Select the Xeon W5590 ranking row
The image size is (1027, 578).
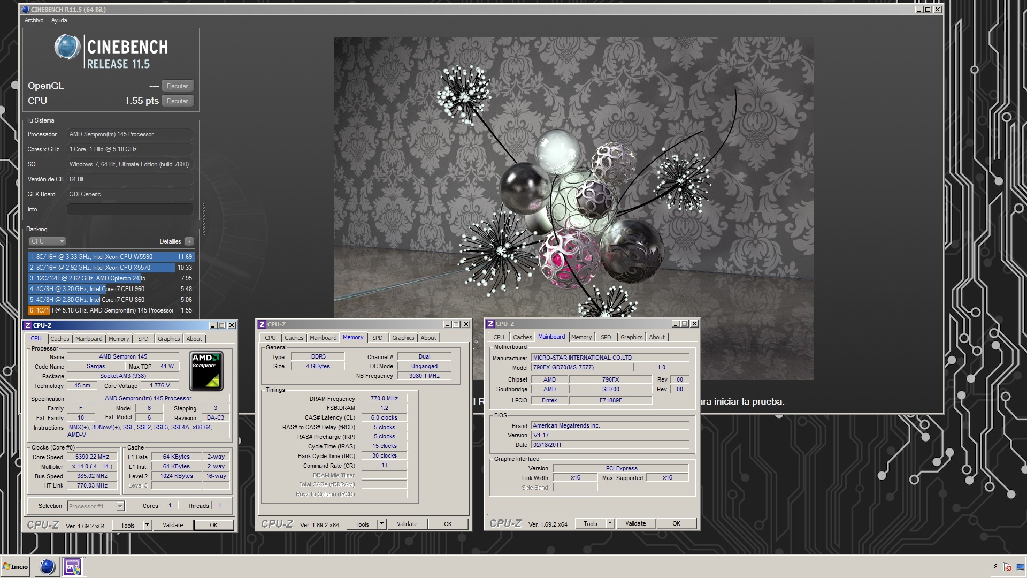pos(111,257)
